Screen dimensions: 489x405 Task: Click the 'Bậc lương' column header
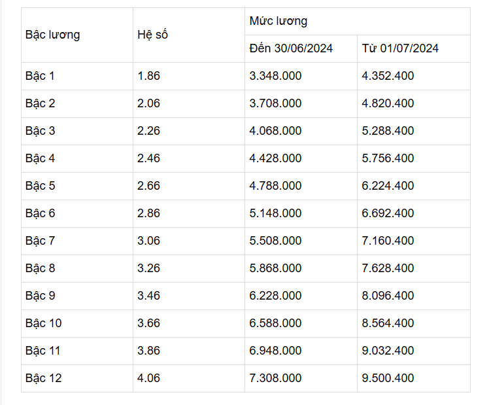click(53, 35)
